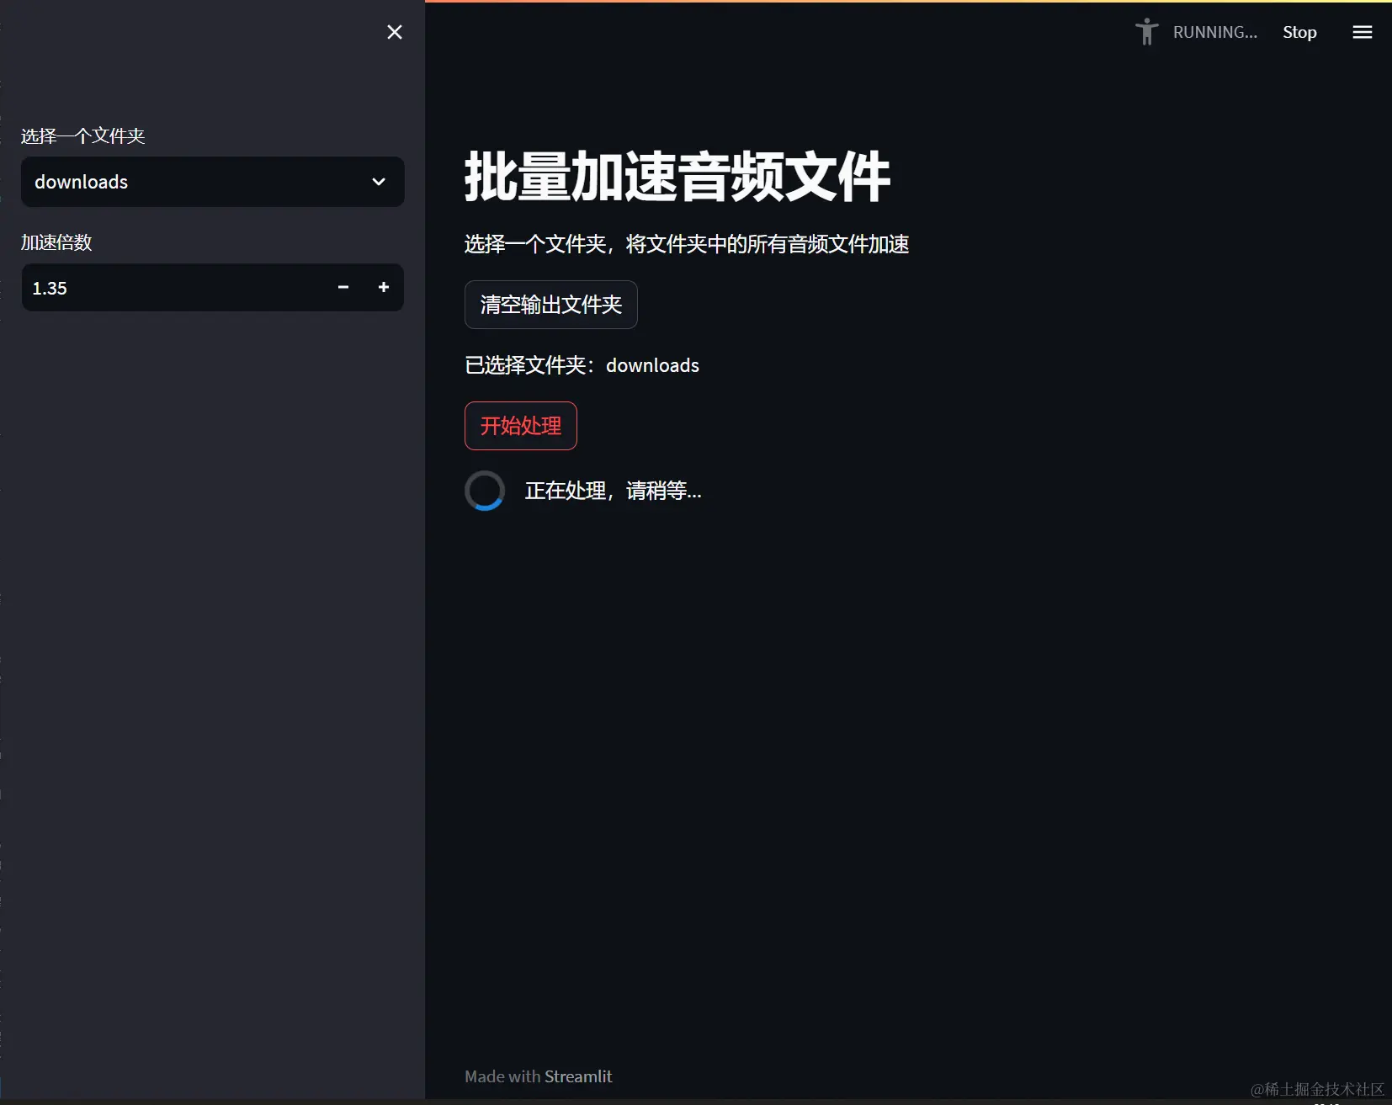The width and height of the screenshot is (1392, 1105).
Task: Select downloads from the folder combo box
Action: tap(212, 182)
